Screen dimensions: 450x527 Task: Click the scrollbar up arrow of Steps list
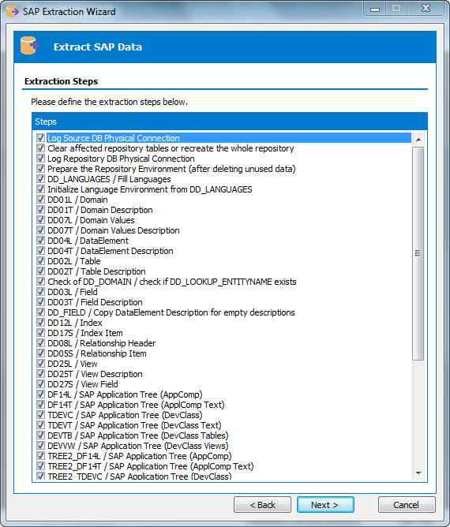[418, 139]
